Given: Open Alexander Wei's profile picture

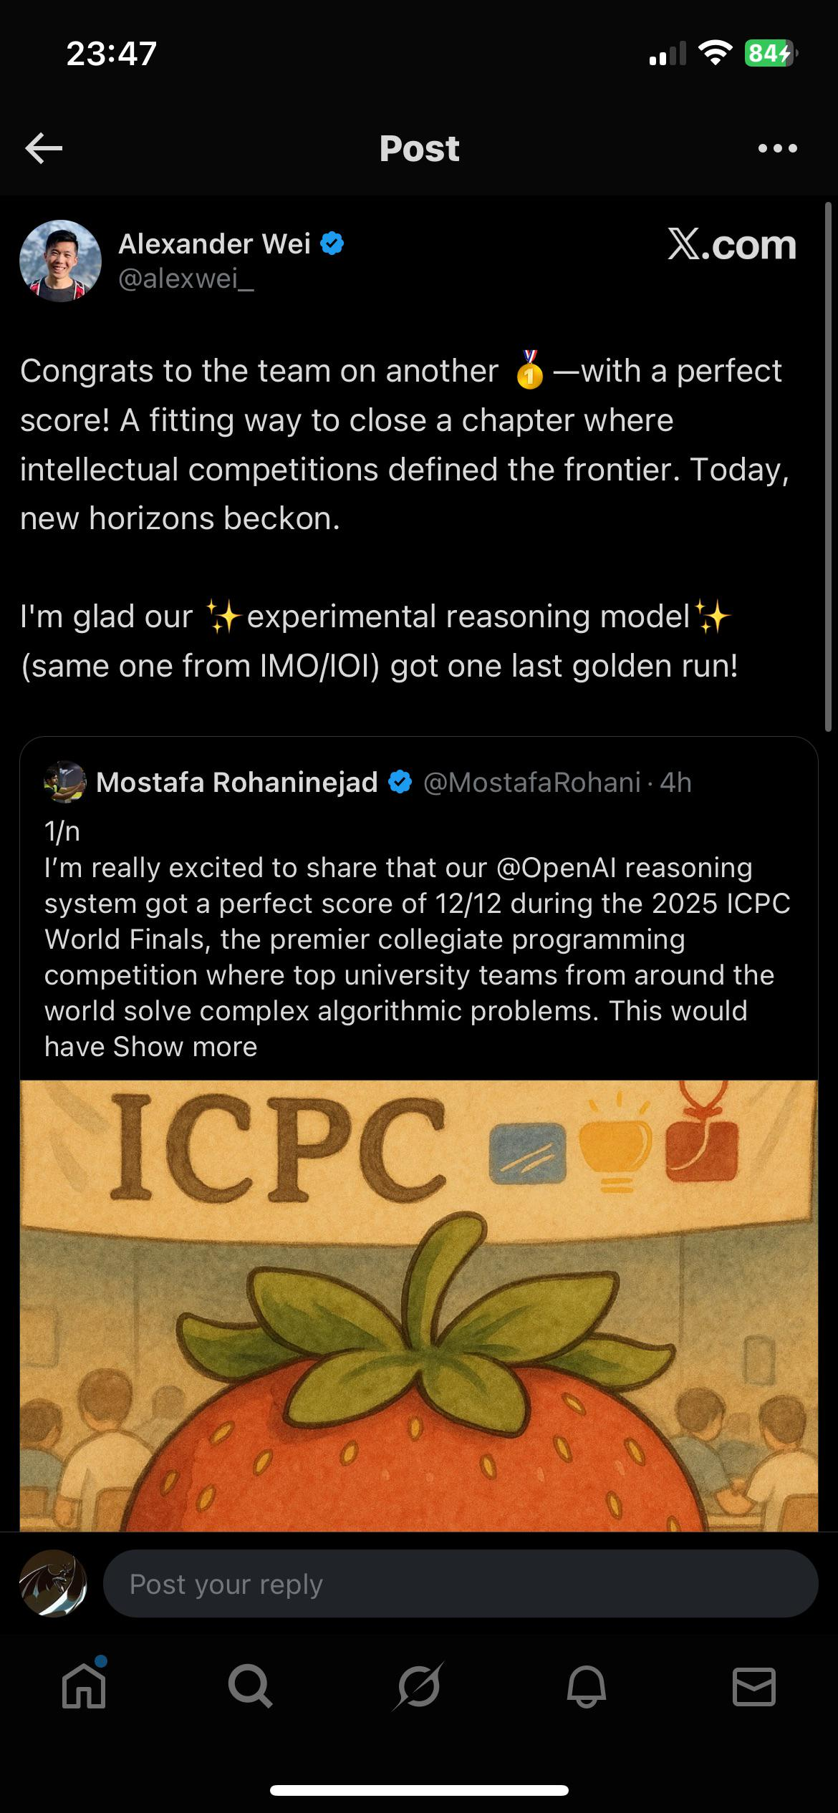Looking at the screenshot, I should 60,261.
